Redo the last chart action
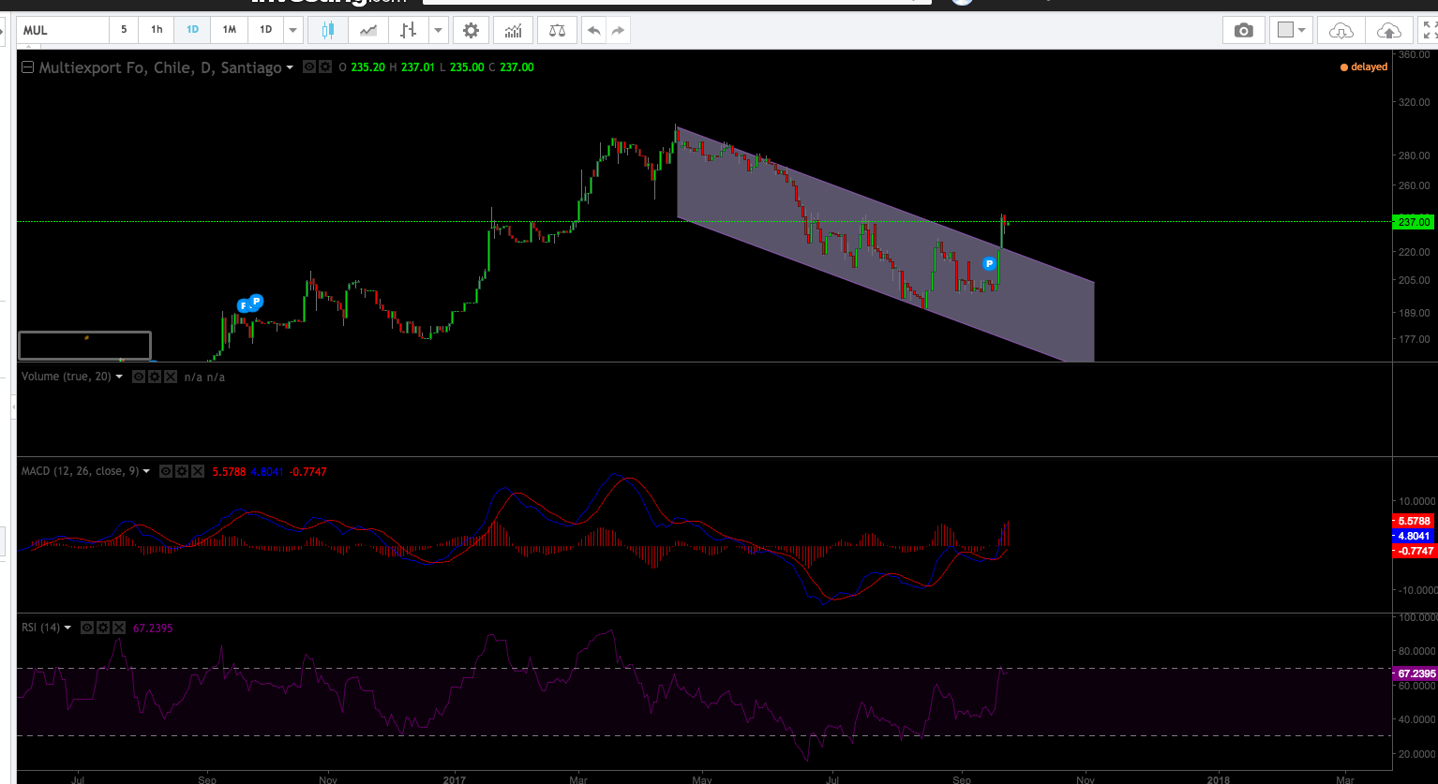This screenshot has height=784, width=1438. coord(618,30)
